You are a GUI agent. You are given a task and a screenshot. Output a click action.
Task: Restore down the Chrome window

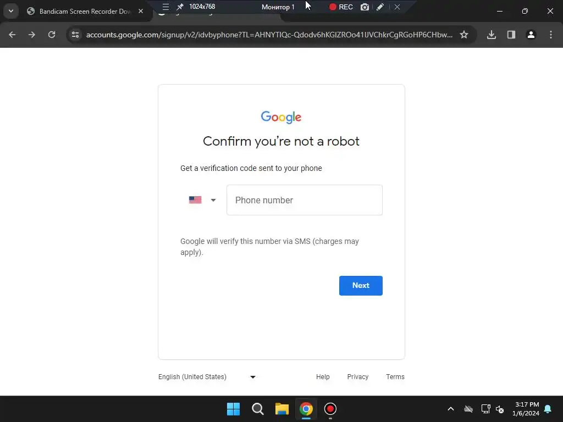525,11
